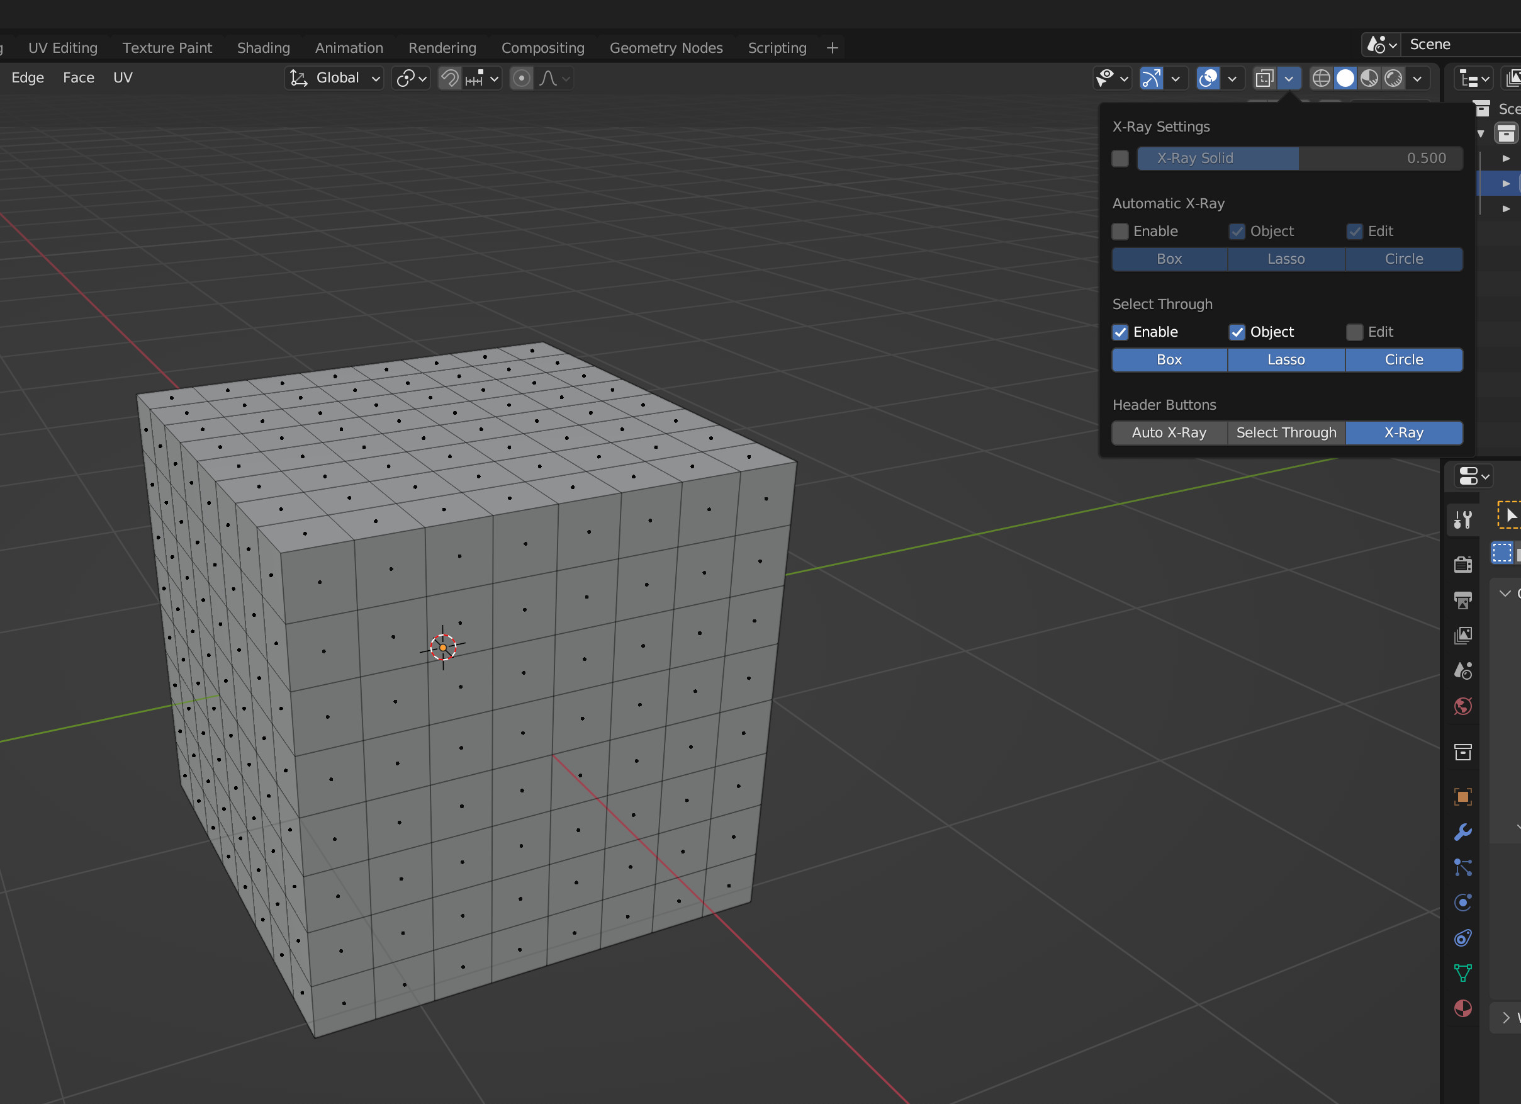Toggle the snapping magnet icon
Screen dimensions: 1521x1104
450,79
